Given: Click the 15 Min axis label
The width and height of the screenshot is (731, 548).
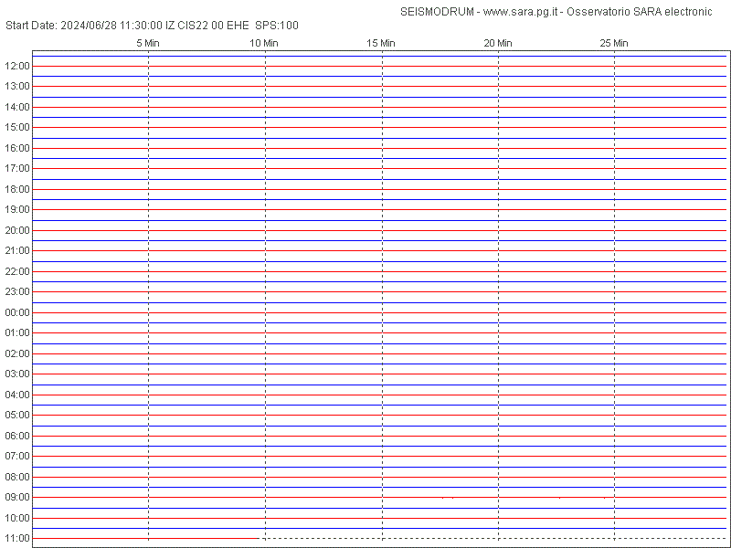Looking at the screenshot, I should coord(380,43).
